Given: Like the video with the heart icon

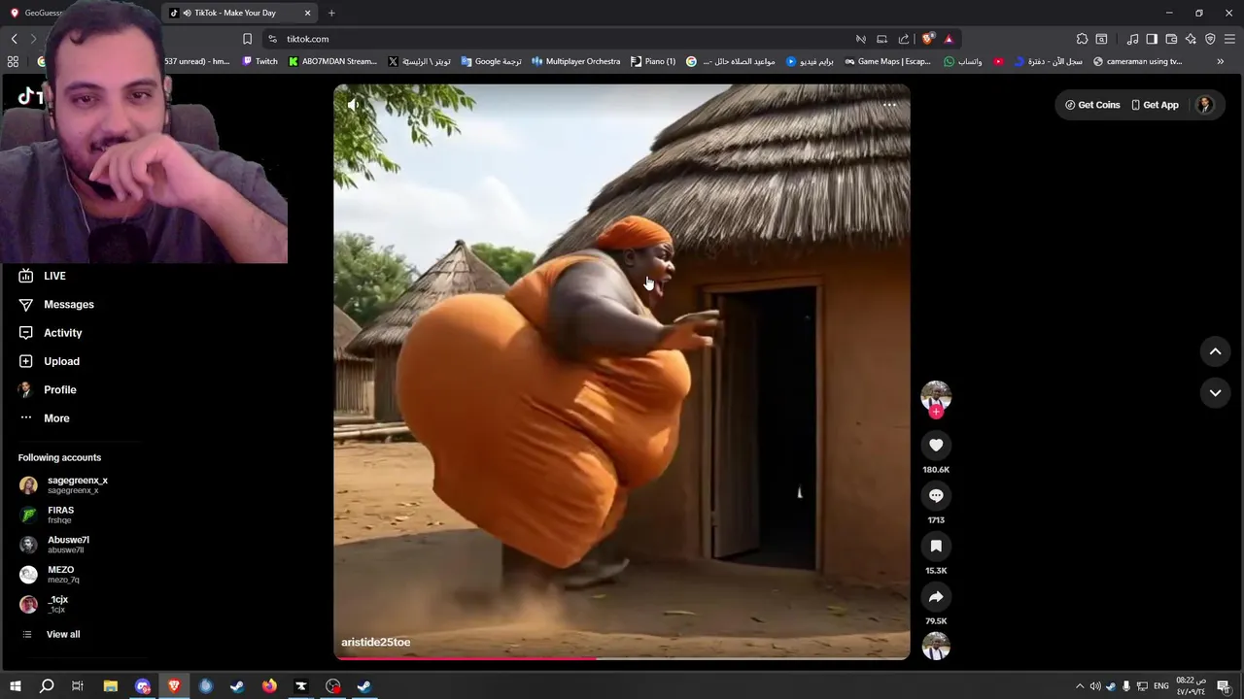Looking at the screenshot, I should click(x=936, y=445).
